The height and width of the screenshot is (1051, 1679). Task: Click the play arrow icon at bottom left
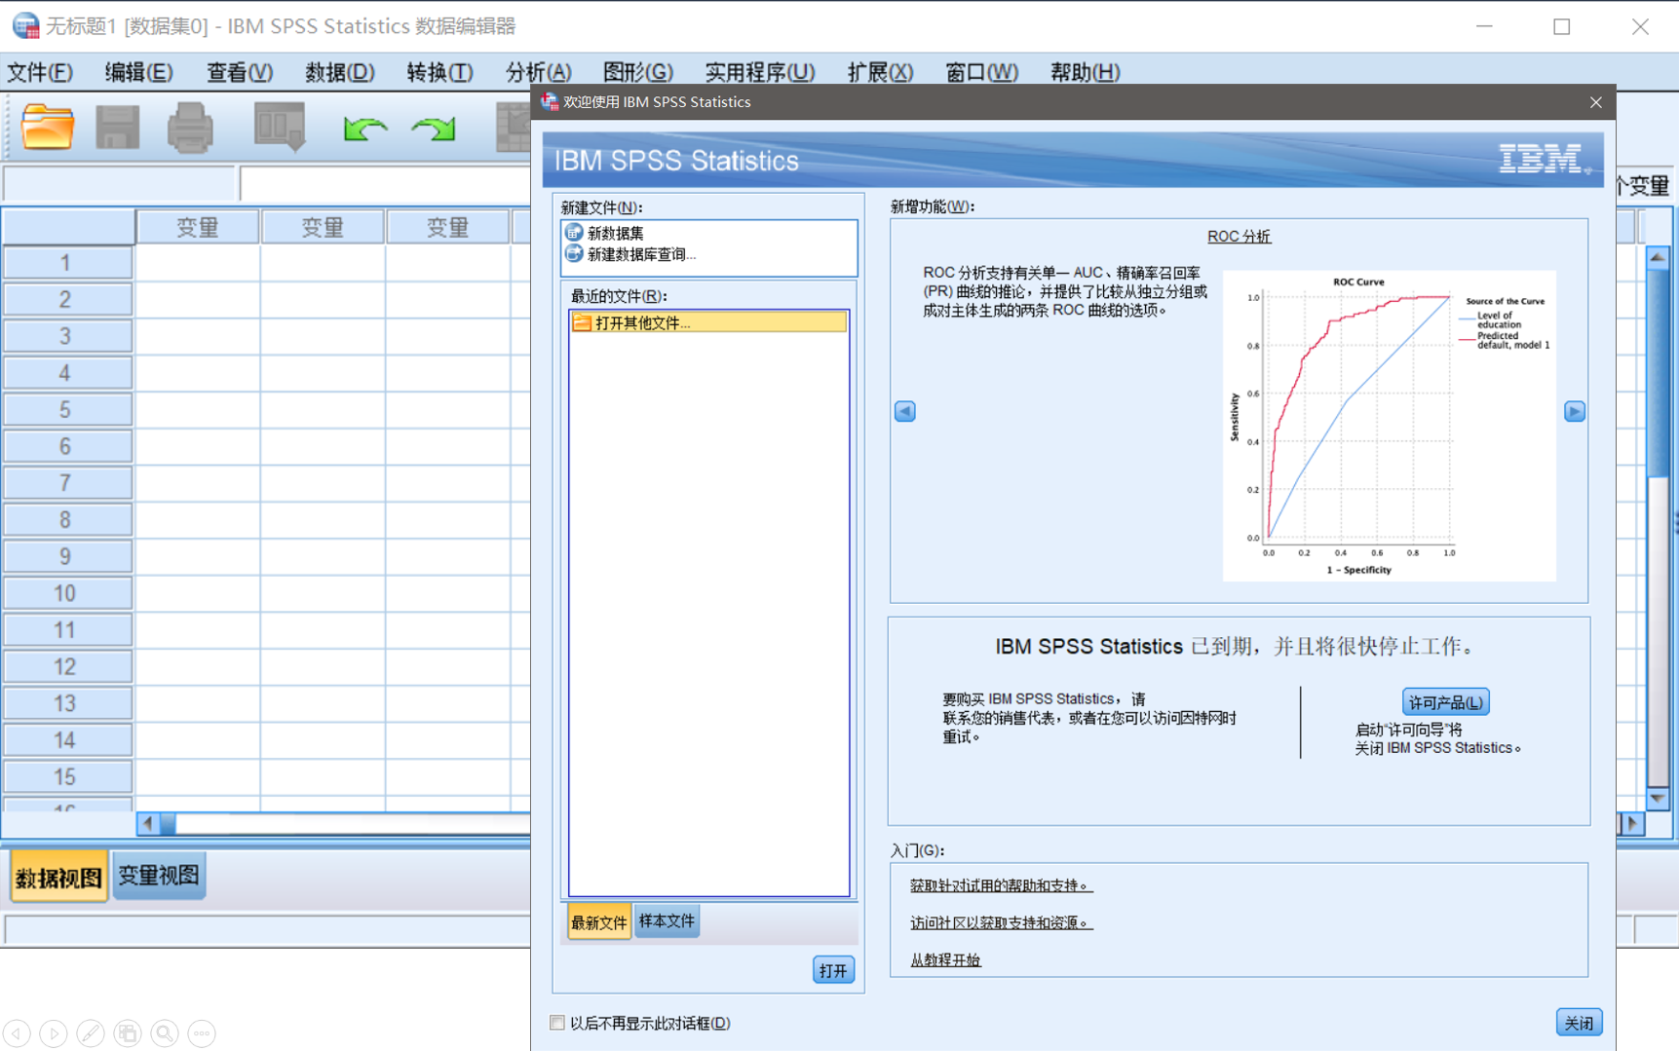tap(54, 1032)
